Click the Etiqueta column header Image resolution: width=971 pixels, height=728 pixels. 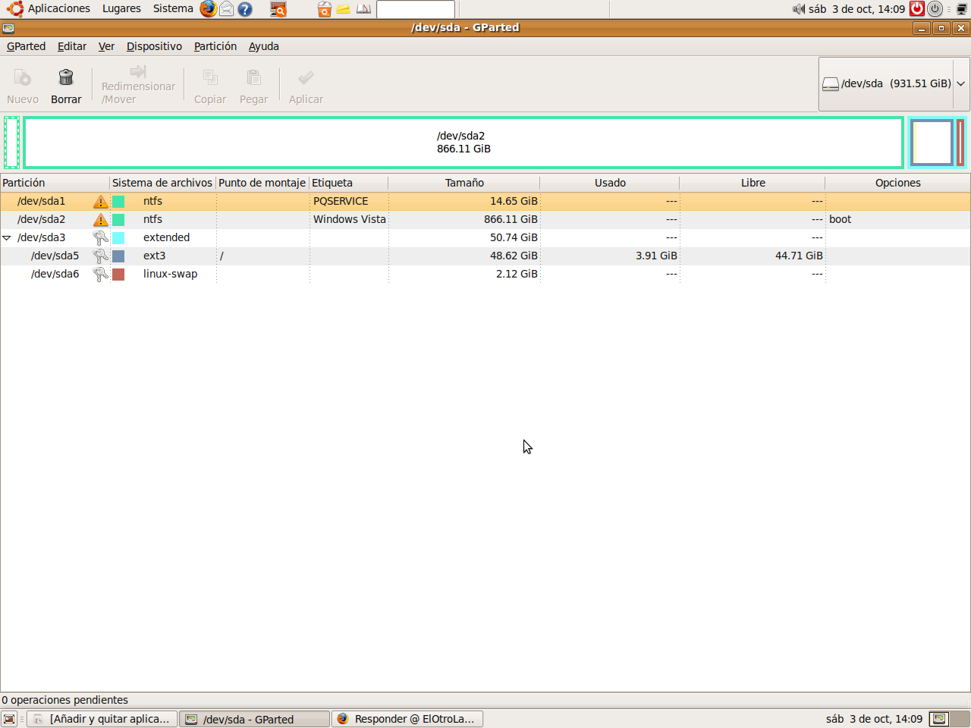[349, 183]
